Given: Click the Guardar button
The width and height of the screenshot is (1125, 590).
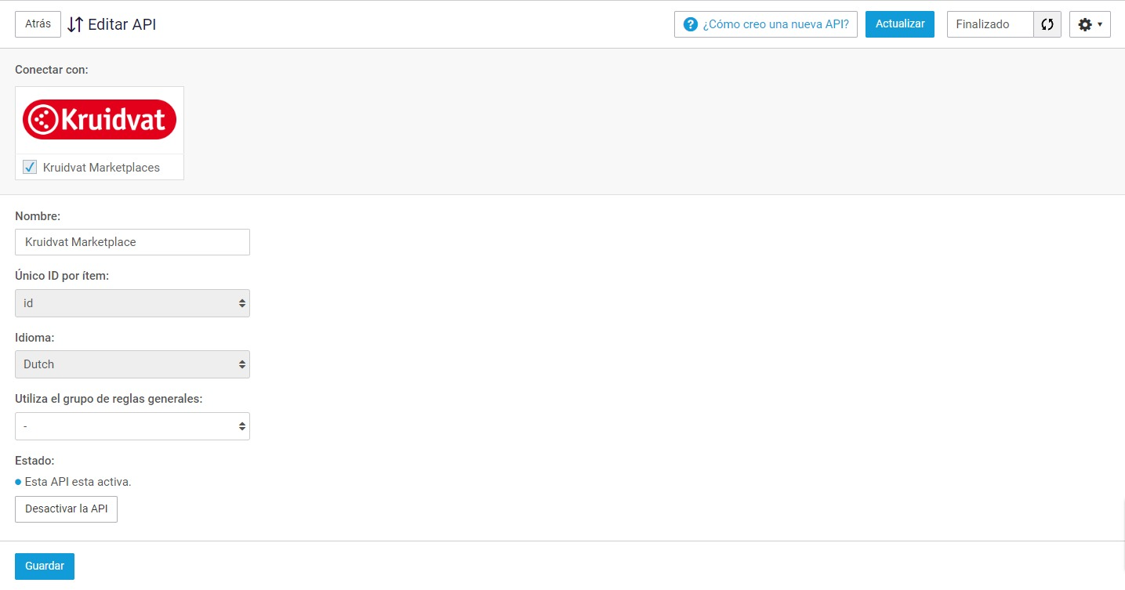Looking at the screenshot, I should click(x=45, y=566).
